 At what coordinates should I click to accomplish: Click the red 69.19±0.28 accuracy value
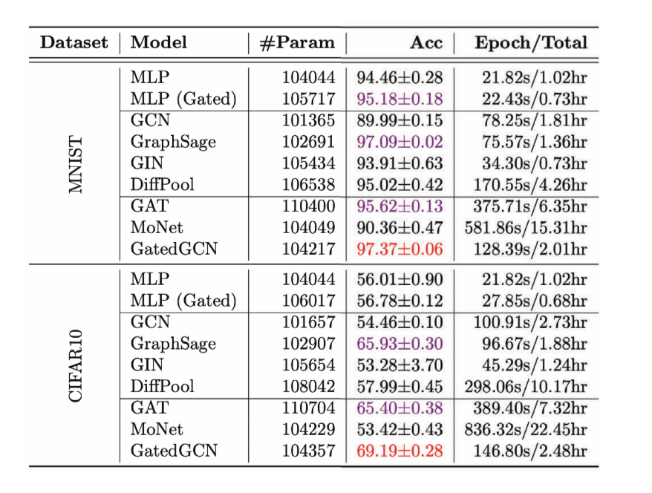tap(400, 449)
